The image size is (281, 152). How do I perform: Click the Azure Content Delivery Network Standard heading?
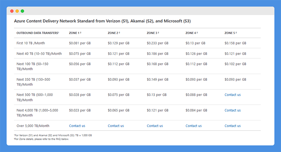click(x=102, y=21)
